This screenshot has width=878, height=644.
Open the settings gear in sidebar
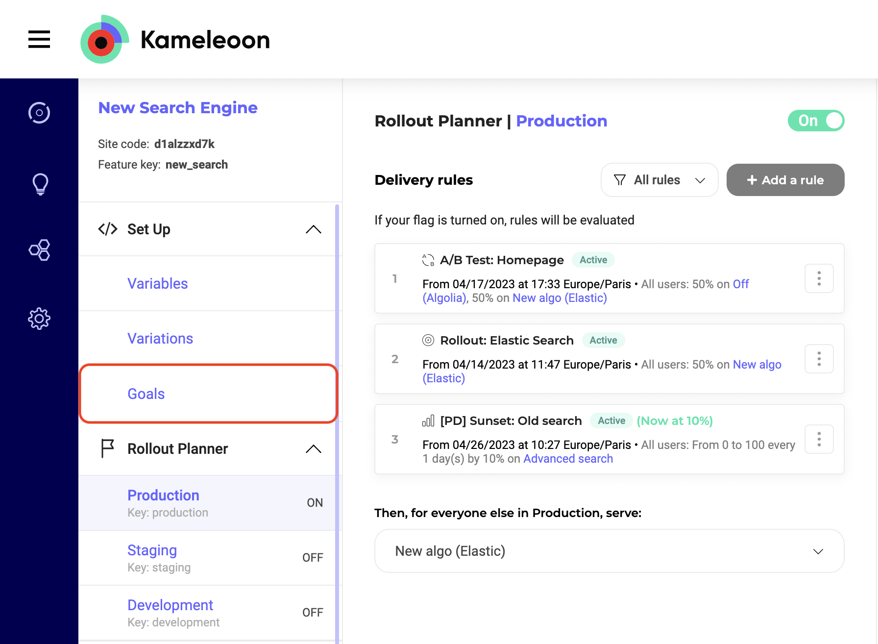tap(39, 319)
